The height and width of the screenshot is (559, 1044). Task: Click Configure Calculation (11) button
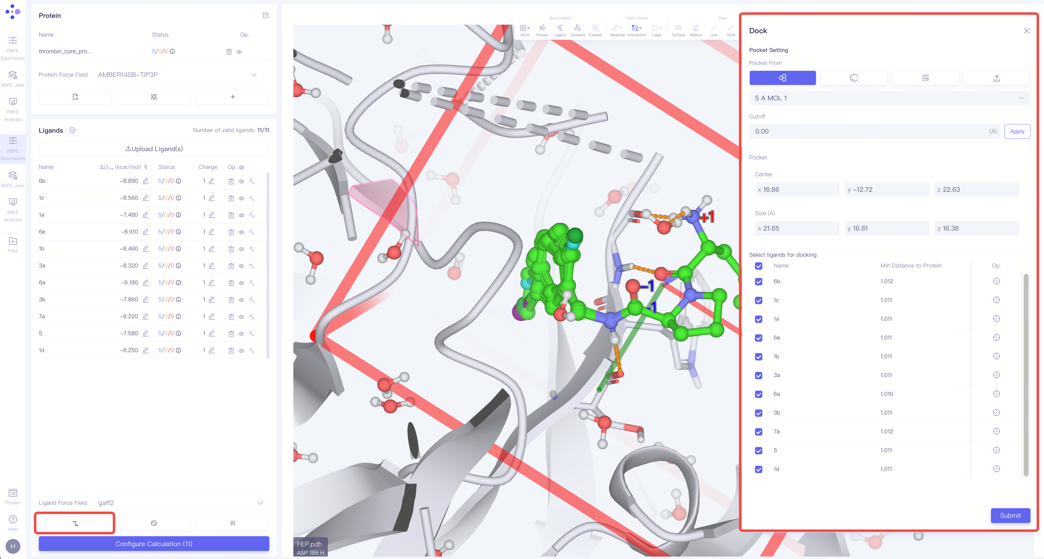153,544
